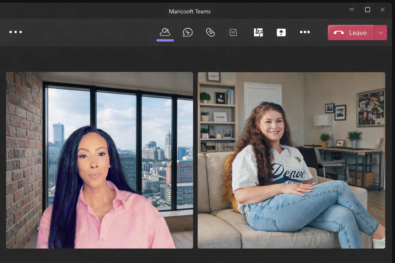Open the meeting notes icon
The image size is (395, 263).
[x=233, y=32]
